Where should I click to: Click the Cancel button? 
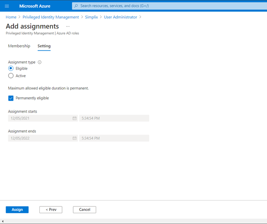coord(84,210)
